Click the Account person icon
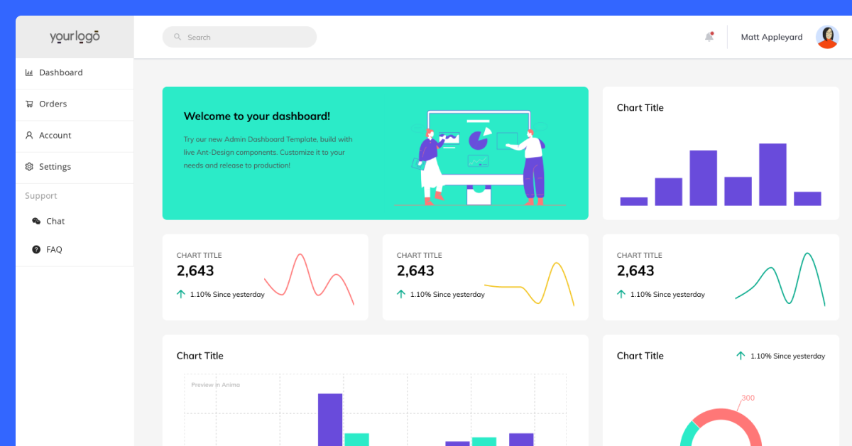 click(x=29, y=135)
